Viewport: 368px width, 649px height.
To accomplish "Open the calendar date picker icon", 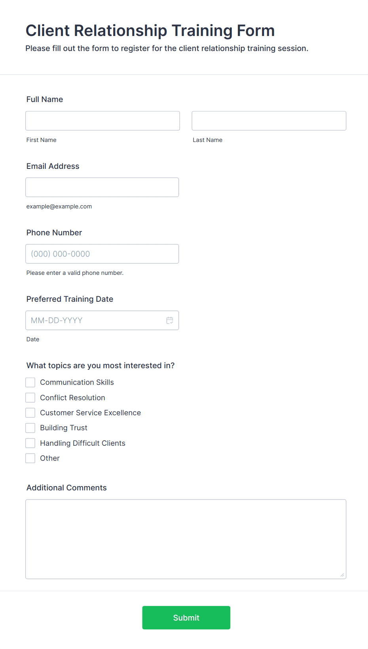I will 170,320.
